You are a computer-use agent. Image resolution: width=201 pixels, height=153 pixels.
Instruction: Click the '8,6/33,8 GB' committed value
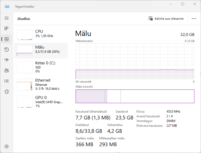click(89, 131)
